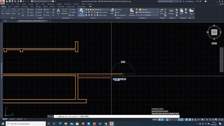Expand the Layers panel
Screen dimensions: 224x126
click(x=93, y=18)
